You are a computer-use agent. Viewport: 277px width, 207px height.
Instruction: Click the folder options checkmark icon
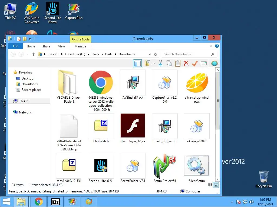tap(148, 63)
